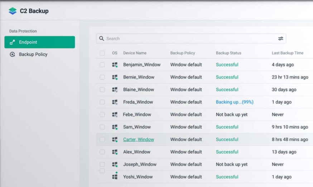Click the Windows OS icon for Alex_Window

(115, 152)
